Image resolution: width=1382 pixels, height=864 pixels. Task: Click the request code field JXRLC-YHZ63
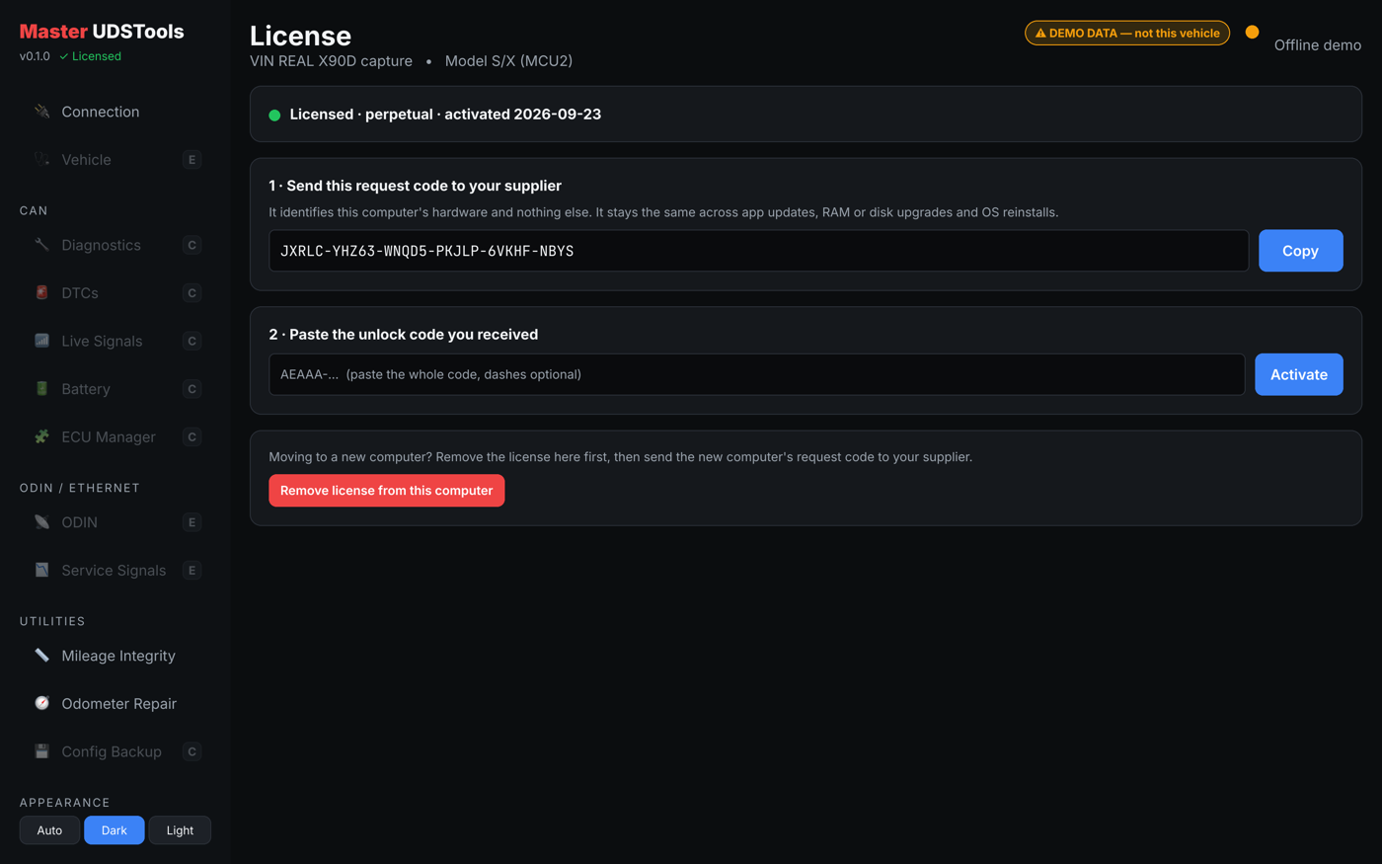[x=758, y=251]
